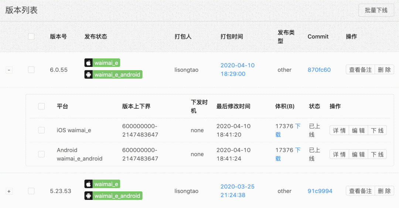Click the 体积(B) column header
Viewport: 399px width, 208px height.
[285, 106]
